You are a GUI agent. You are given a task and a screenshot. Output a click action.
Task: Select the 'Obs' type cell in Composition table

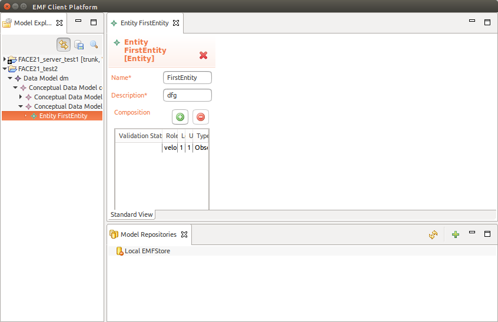tap(201, 147)
